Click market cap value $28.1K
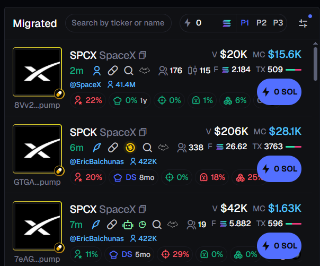 tap(285, 131)
